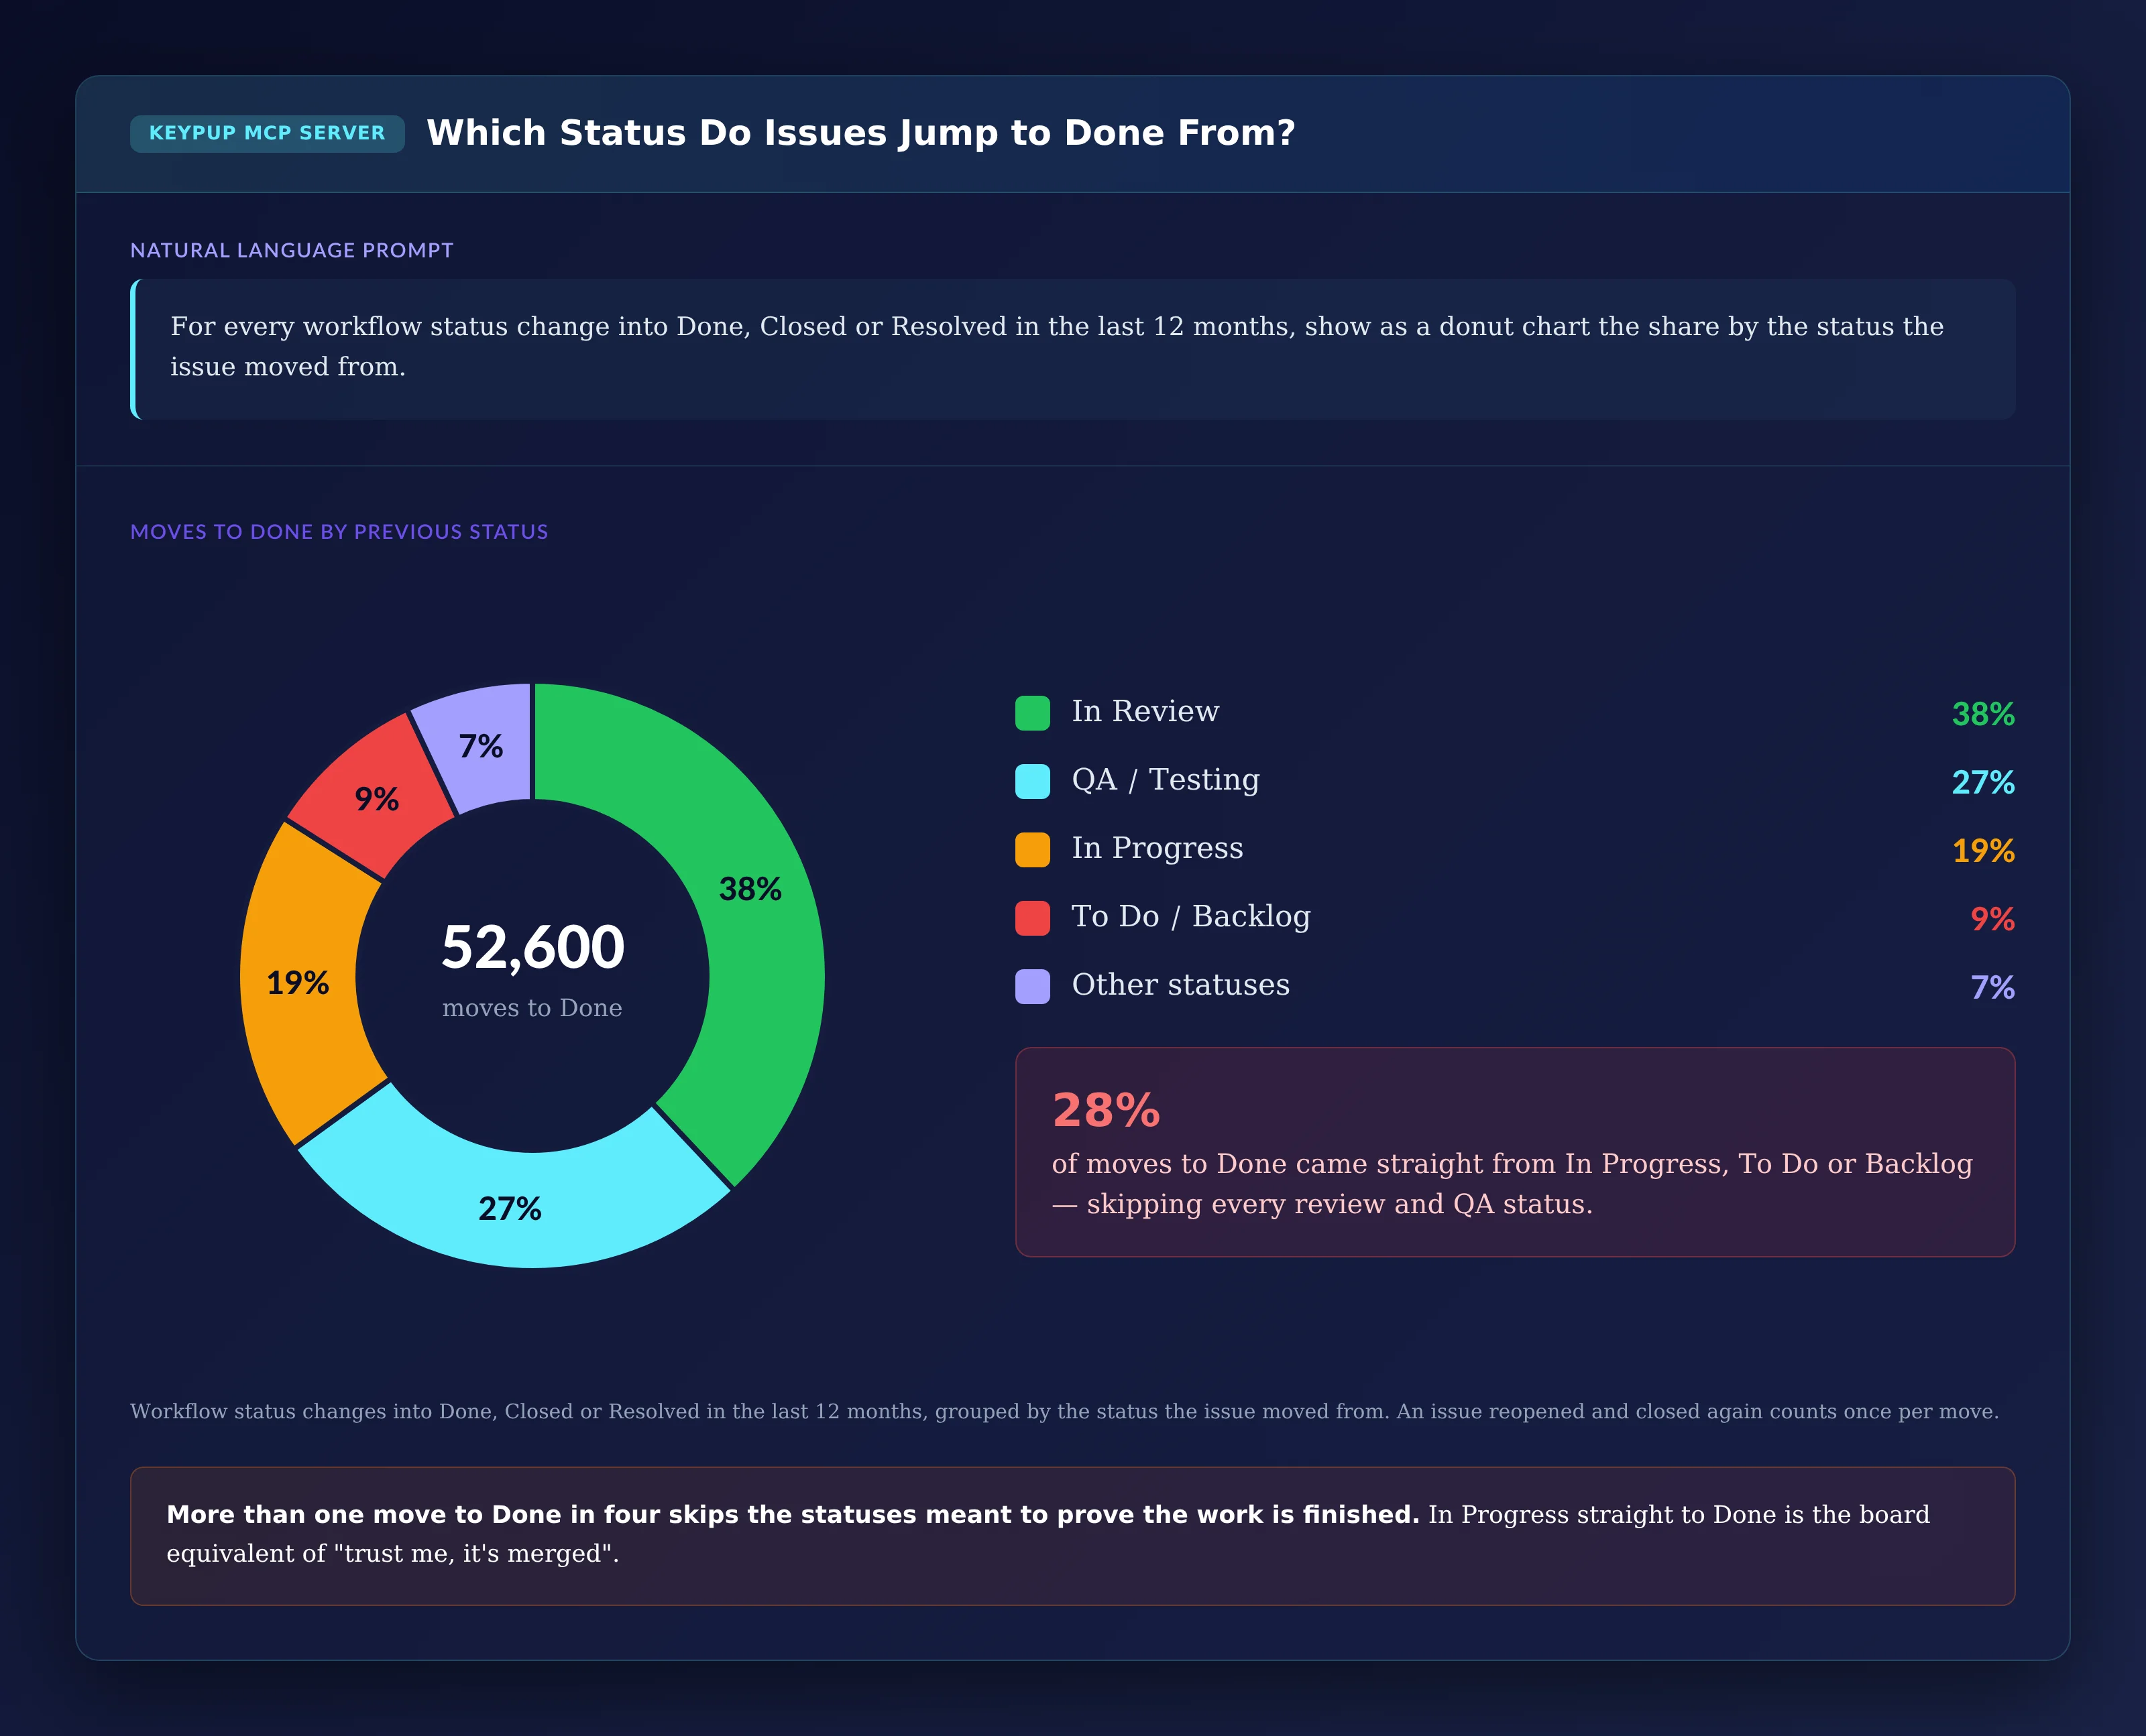Click the cyan QA / Testing legend swatch

click(1033, 781)
